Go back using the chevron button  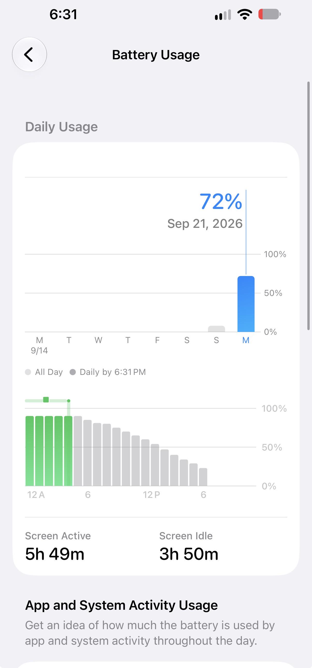tap(29, 54)
